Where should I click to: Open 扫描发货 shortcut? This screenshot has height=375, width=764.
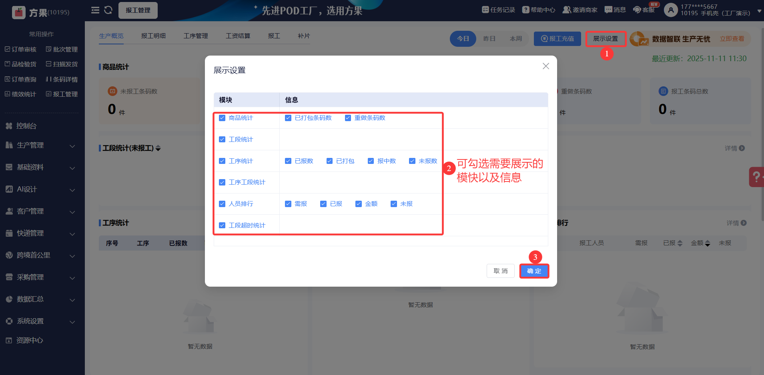point(62,64)
